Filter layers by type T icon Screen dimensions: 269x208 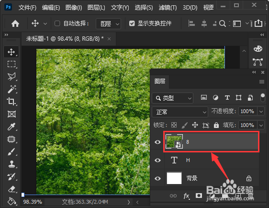tap(227, 98)
